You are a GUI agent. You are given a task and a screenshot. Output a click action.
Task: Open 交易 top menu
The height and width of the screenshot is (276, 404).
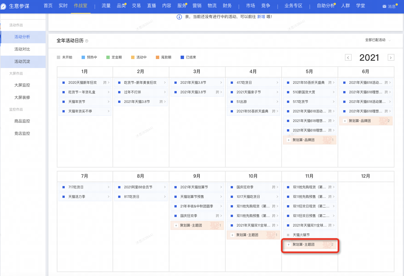tap(136, 6)
